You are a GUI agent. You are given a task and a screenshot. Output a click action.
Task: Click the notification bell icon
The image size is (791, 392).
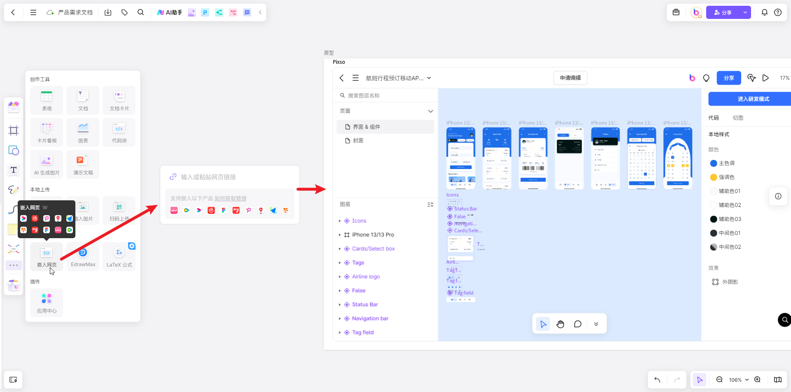764,12
